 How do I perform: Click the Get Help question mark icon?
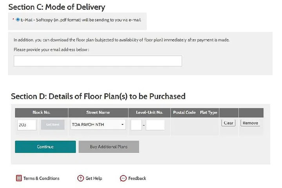(81, 178)
